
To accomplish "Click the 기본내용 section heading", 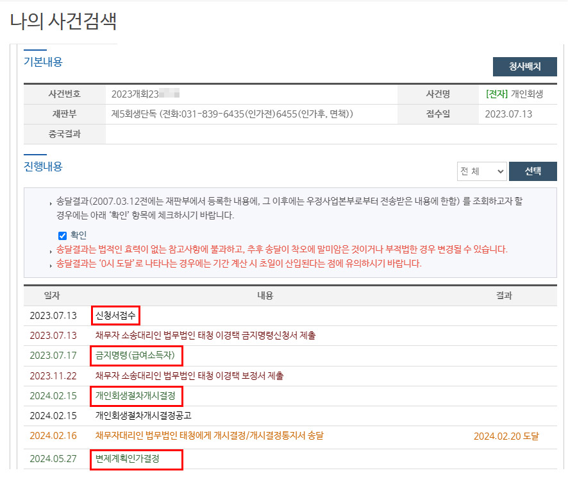I will coord(43,62).
